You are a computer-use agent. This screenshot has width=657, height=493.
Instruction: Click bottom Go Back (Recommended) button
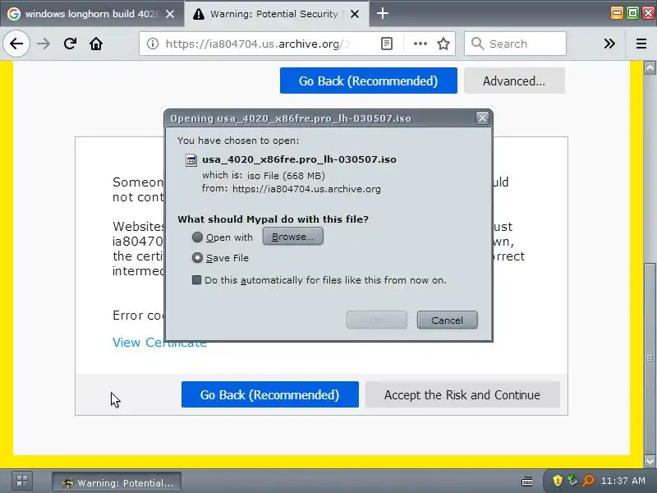270,394
